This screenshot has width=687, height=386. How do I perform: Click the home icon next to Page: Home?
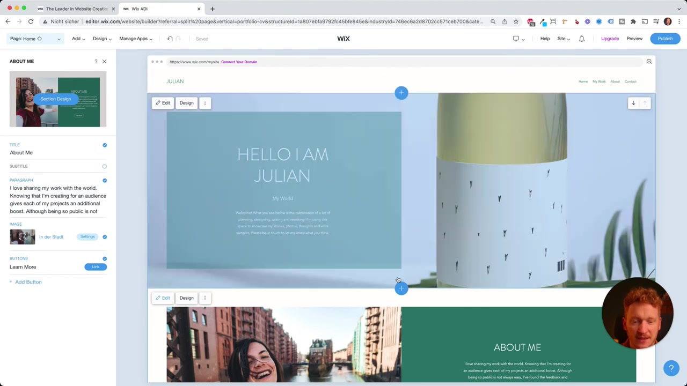(39, 39)
